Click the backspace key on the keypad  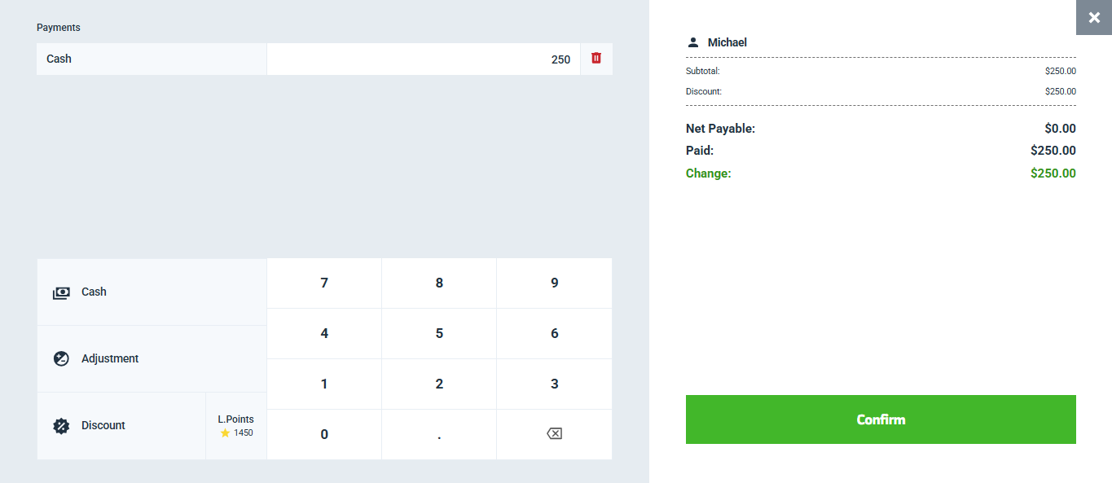554,434
